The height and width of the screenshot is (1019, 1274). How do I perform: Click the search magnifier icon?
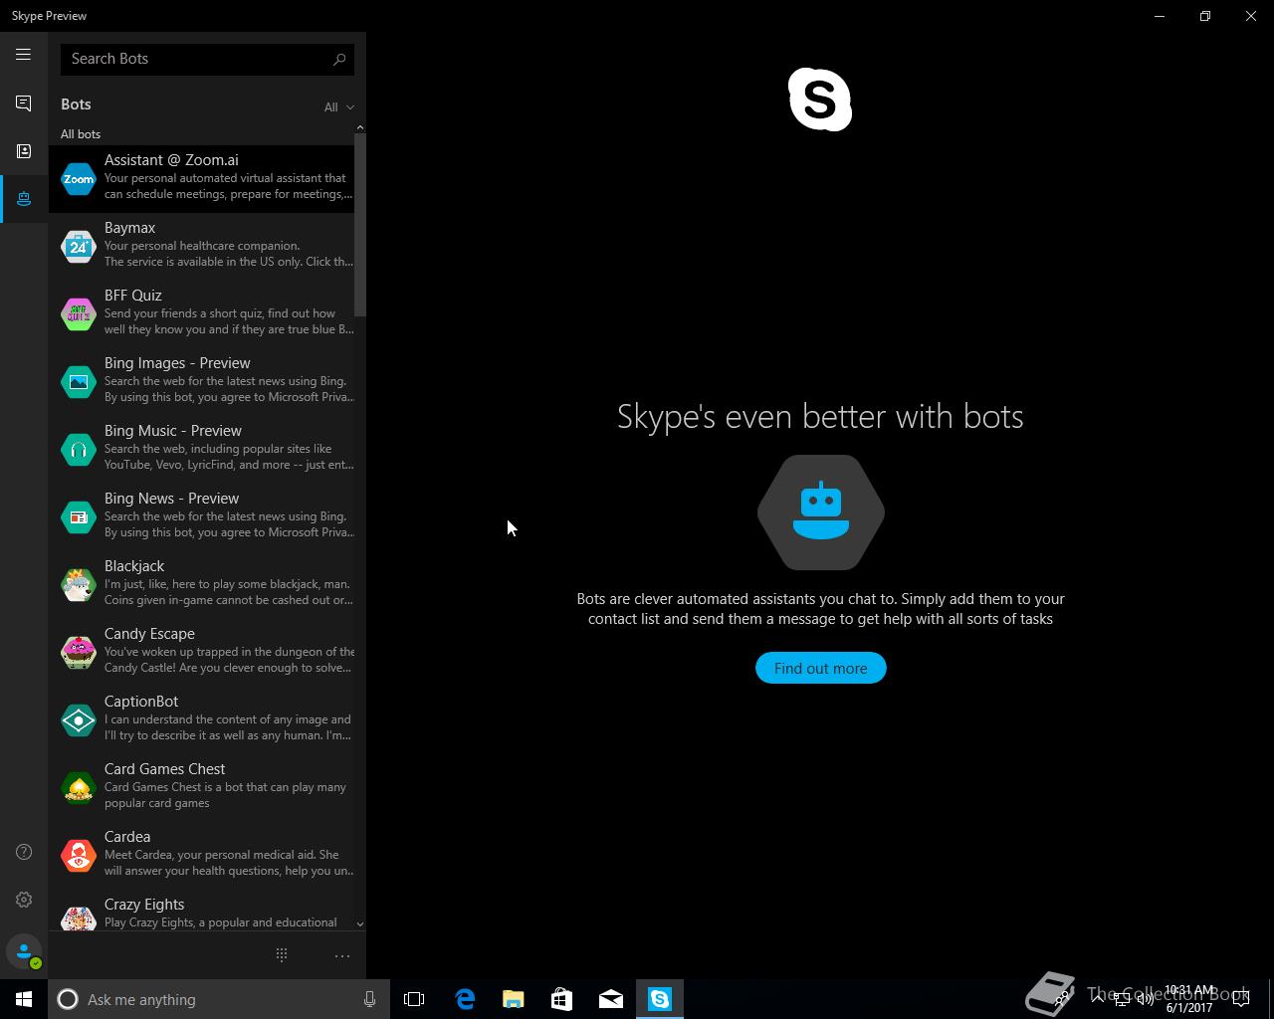click(x=339, y=59)
